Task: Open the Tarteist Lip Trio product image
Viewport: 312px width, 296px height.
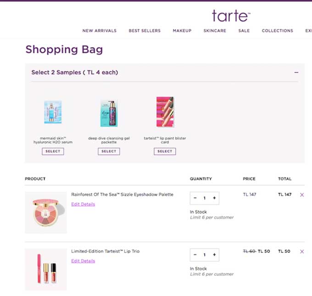Action: [46, 269]
